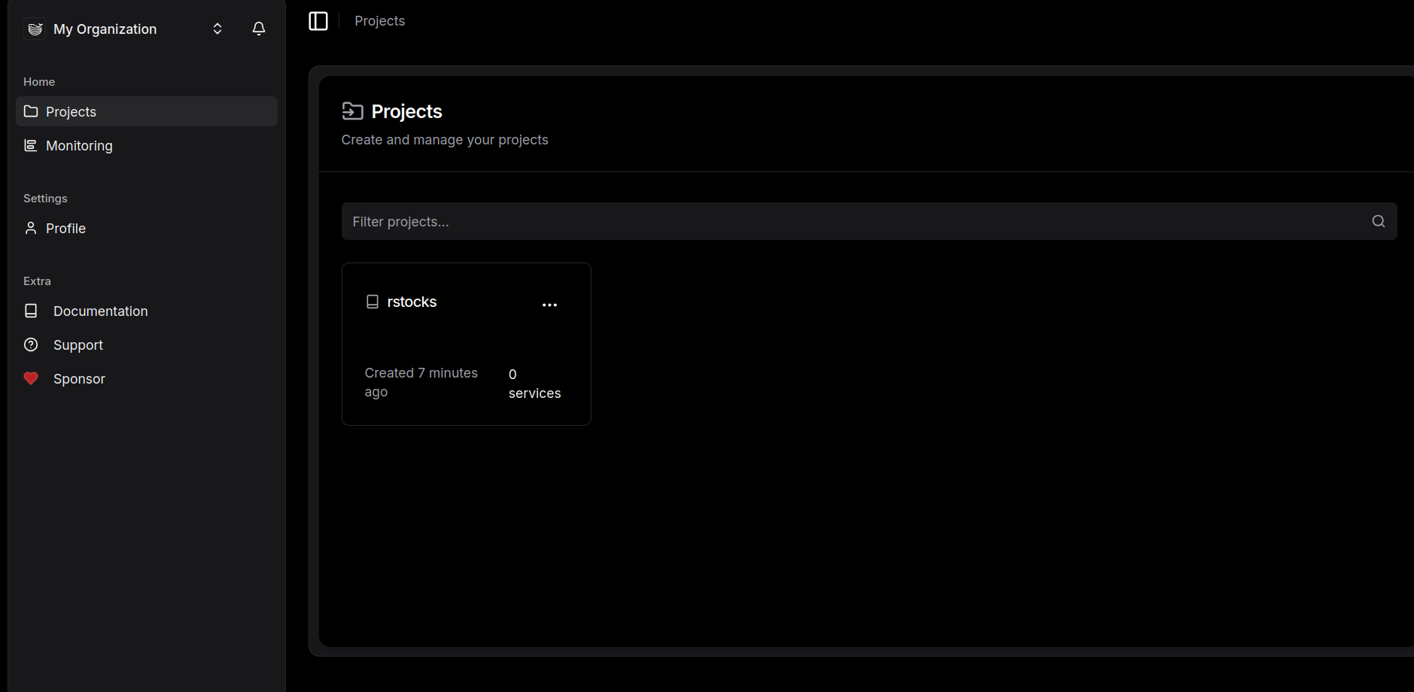The width and height of the screenshot is (1414, 692).
Task: Open the My Organization switcher chevrons
Action: point(217,29)
